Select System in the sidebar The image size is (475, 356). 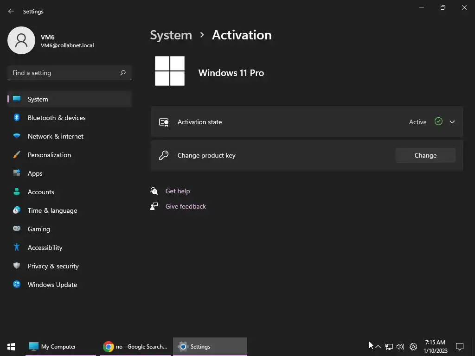pos(70,99)
